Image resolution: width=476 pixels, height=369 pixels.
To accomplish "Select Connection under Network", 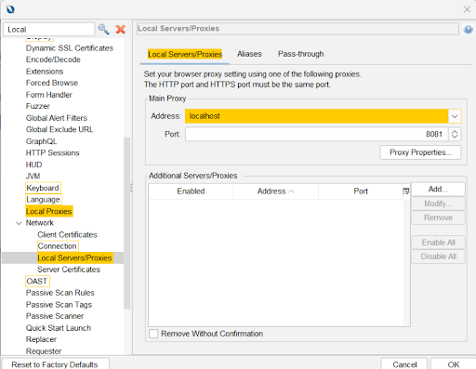I will [x=58, y=246].
